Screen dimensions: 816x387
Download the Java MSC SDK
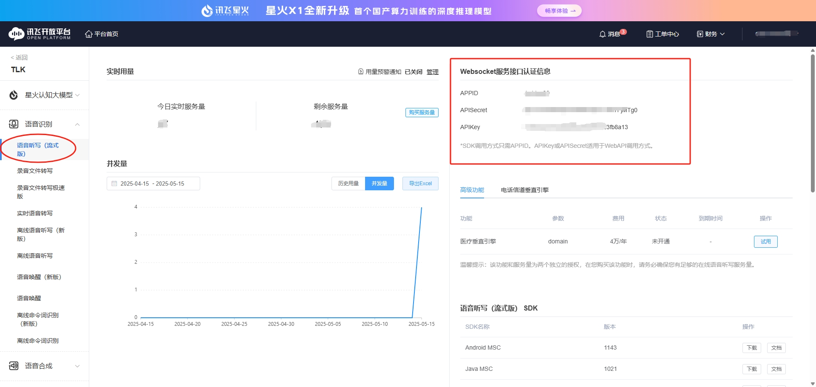tap(752, 369)
